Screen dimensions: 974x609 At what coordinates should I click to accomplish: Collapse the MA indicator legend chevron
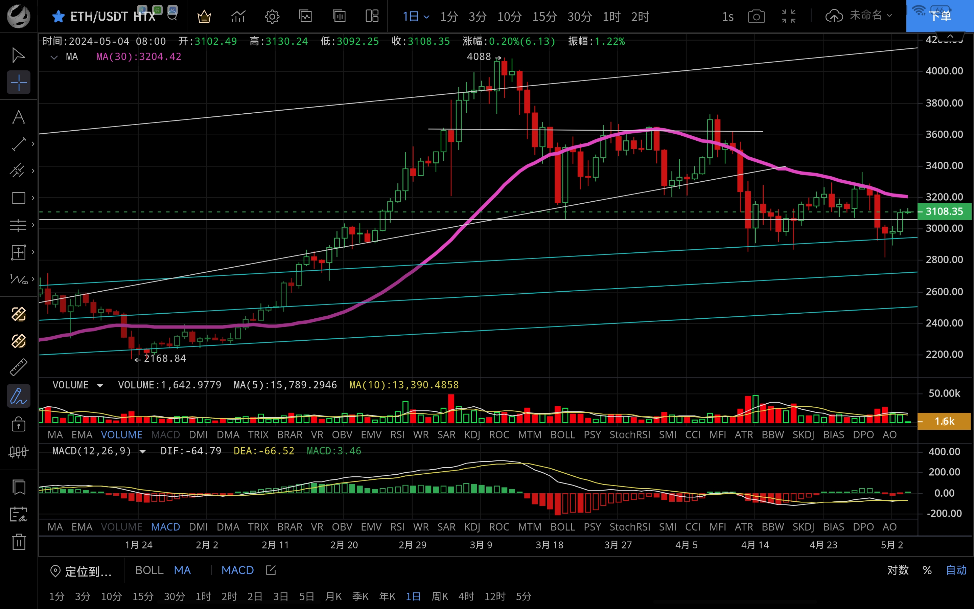pyautogui.click(x=54, y=57)
